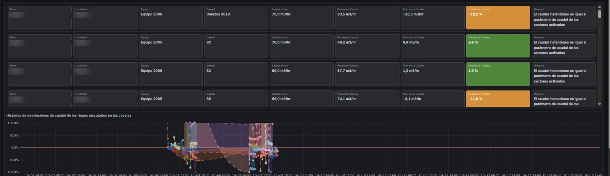Image resolution: width=610 pixels, height=176 pixels.
Task: Click the Parametro Caudal value '69,2 m3/hr'
Action: (347, 43)
